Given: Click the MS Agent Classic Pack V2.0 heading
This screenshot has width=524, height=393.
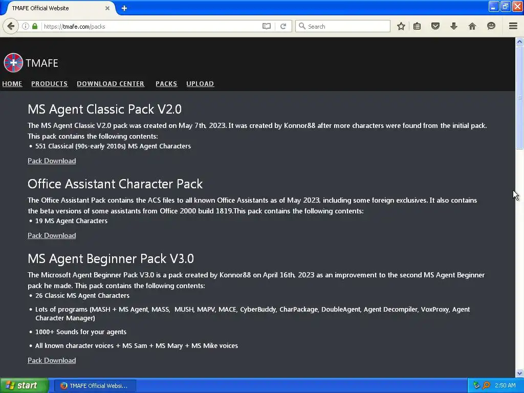Looking at the screenshot, I should [x=104, y=110].
